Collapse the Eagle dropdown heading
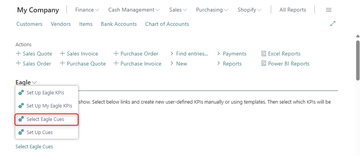360x156 pixels. coord(26,82)
